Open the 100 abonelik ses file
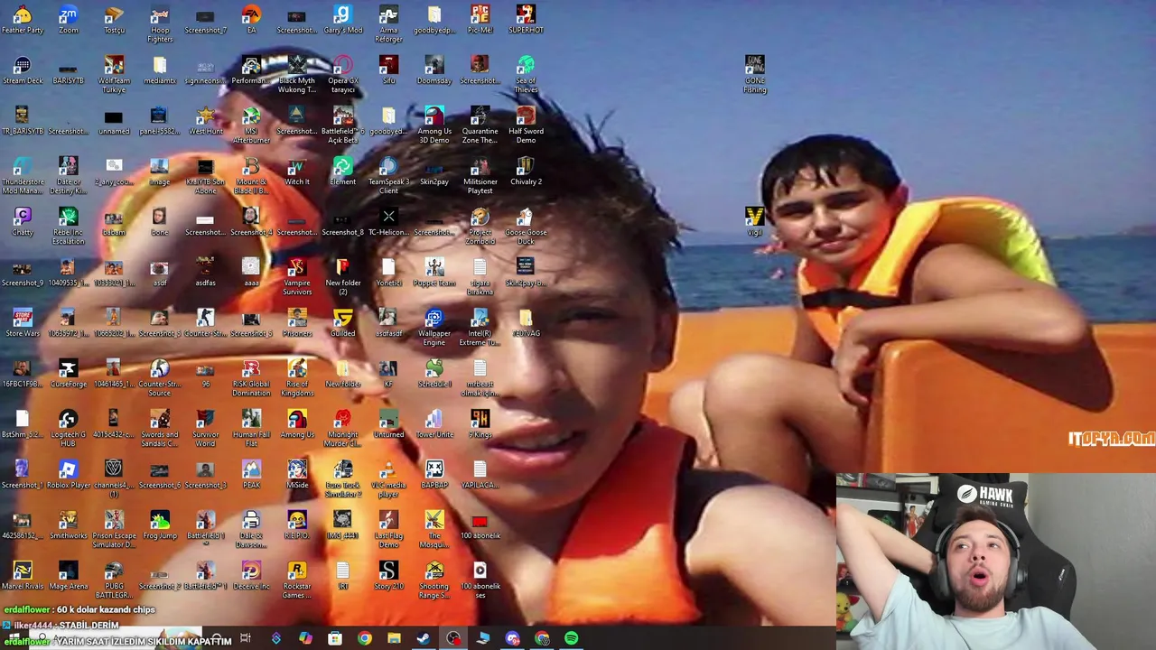Image resolution: width=1156 pixels, height=650 pixels. (x=480, y=580)
